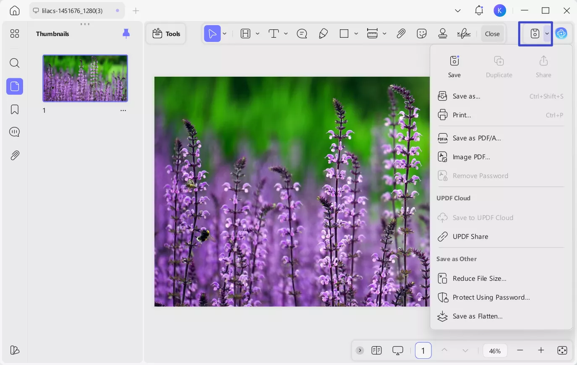The width and height of the screenshot is (577, 365).
Task: Open the Bookmarks panel icon
Action: [x=14, y=109]
